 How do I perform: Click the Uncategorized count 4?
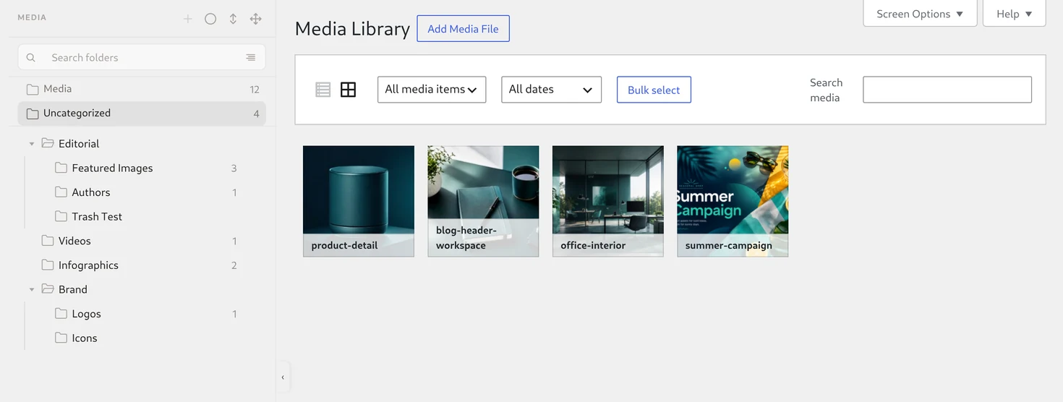[256, 114]
